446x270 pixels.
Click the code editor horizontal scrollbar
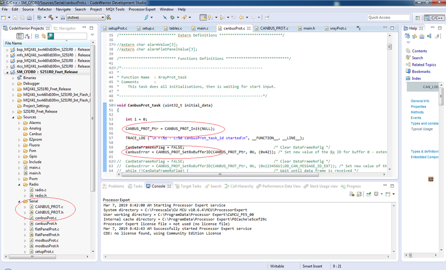point(221,174)
